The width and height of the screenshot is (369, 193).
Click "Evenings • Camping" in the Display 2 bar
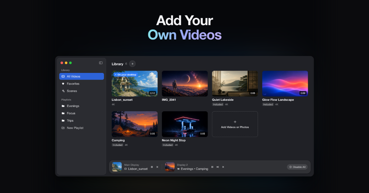(x=194, y=169)
